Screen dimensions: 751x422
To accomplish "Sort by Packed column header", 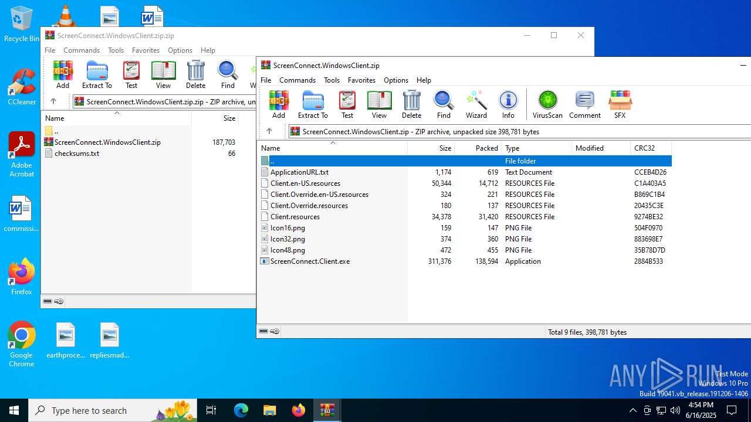I will click(x=478, y=148).
